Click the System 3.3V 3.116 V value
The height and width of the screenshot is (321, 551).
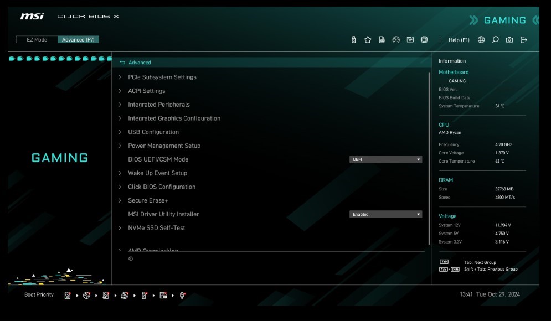(502, 242)
